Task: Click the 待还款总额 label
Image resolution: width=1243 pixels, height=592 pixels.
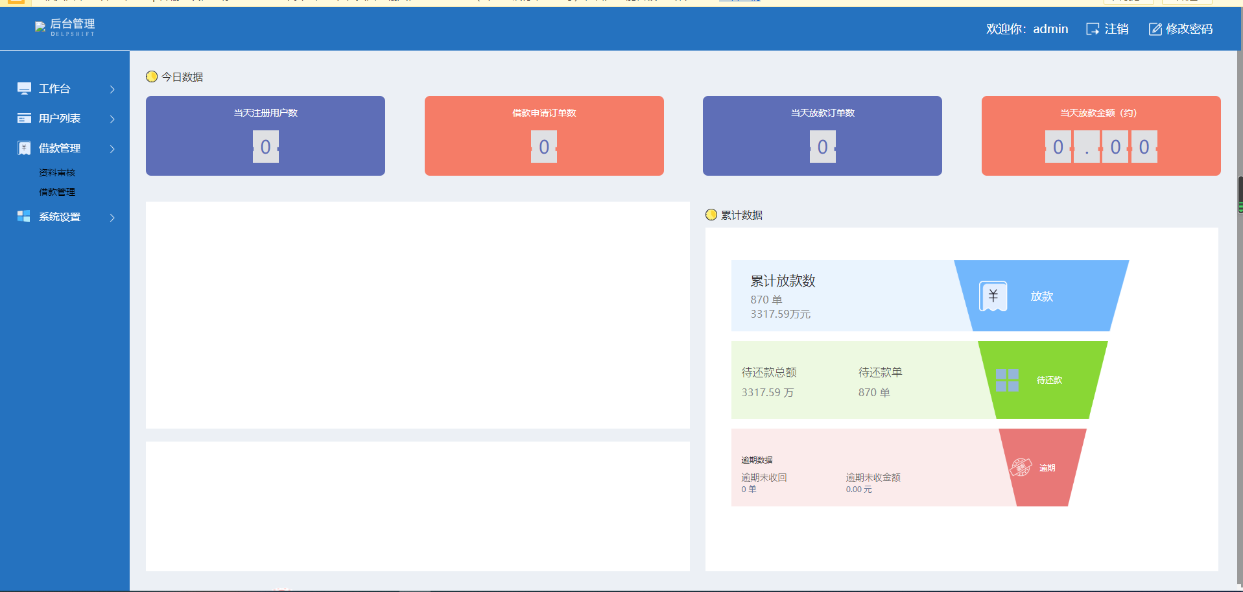Action: (769, 372)
